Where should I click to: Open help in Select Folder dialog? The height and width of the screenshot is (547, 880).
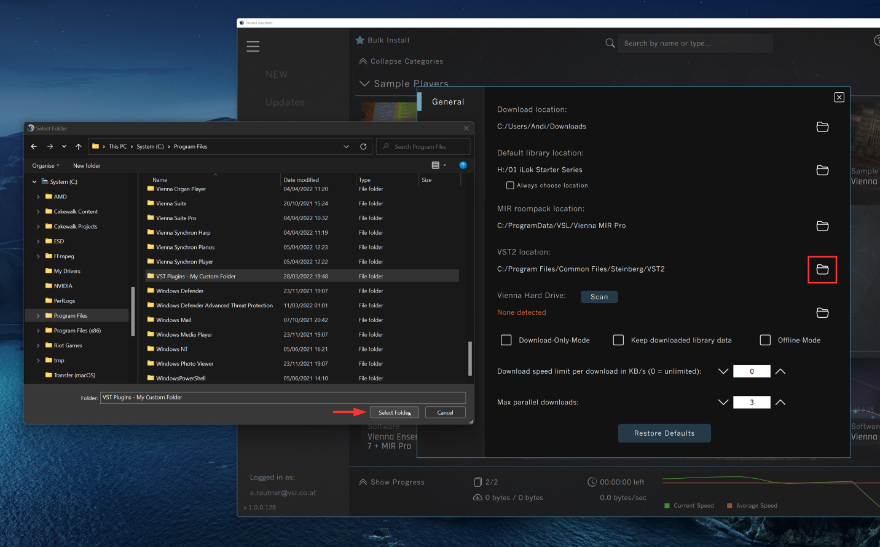point(463,165)
